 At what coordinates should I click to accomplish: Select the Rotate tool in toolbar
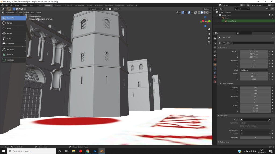pyautogui.click(x=9, y=34)
